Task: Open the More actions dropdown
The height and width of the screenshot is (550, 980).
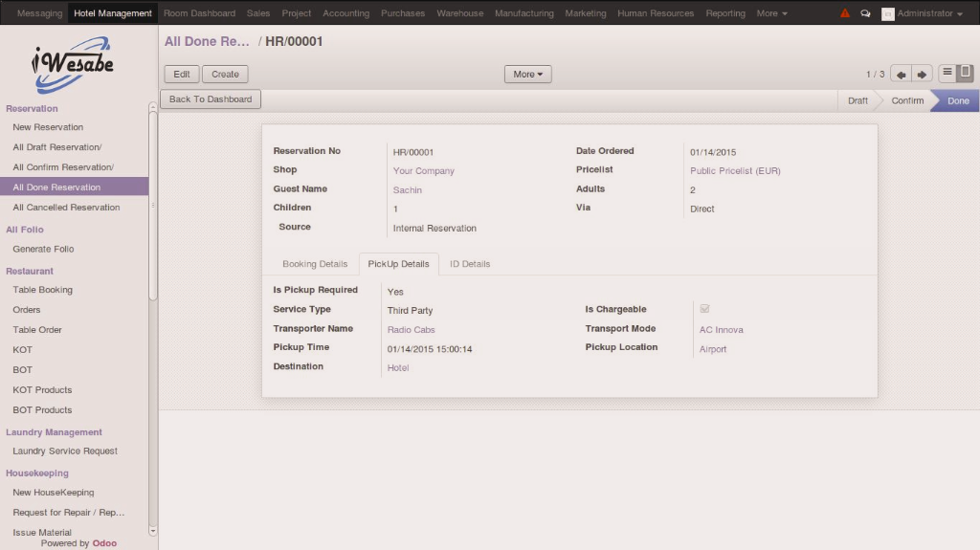Action: pos(527,74)
